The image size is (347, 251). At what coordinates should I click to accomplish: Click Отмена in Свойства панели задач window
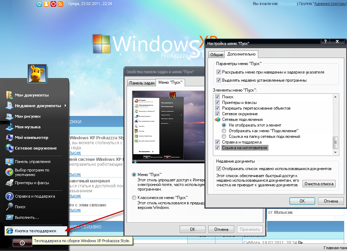pos(221,229)
